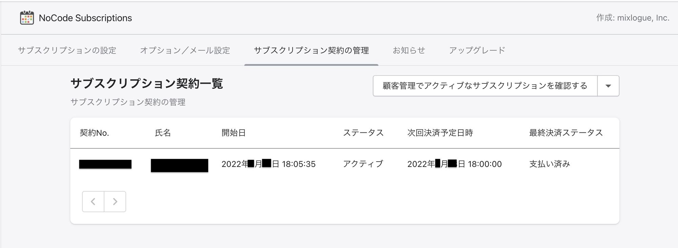The width and height of the screenshot is (678, 248).
Task: Click the next page chevron icon
Action: point(115,201)
